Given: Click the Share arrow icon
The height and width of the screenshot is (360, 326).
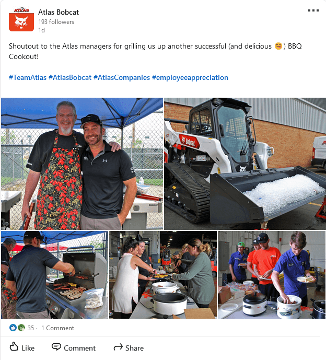Looking at the screenshot, I should [x=118, y=347].
